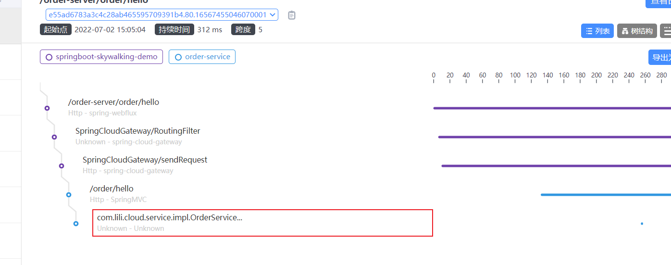Image resolution: width=671 pixels, height=265 pixels.
Task: Click the sendRequest span node circle
Action: [x=62, y=166]
